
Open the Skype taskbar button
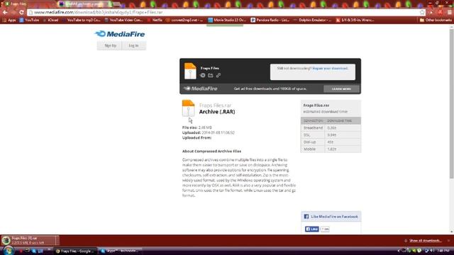[x=119, y=251]
